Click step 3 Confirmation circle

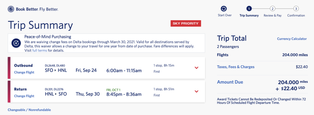(296, 9)
